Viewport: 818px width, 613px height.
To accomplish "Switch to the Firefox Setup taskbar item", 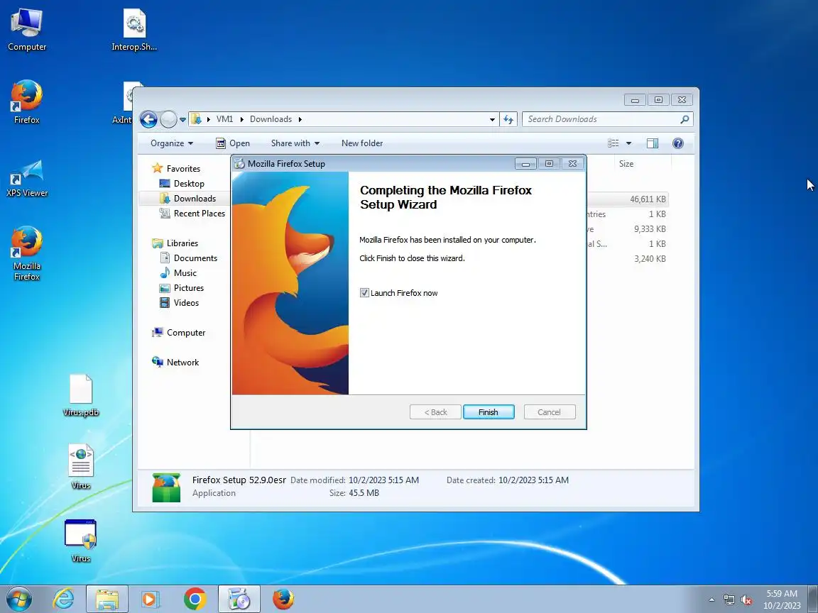I will [x=239, y=599].
